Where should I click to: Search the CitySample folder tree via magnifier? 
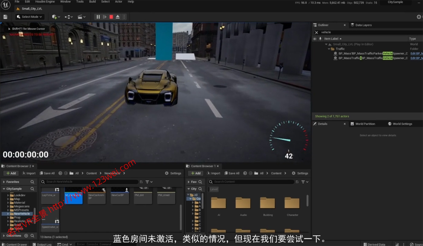[32, 189]
